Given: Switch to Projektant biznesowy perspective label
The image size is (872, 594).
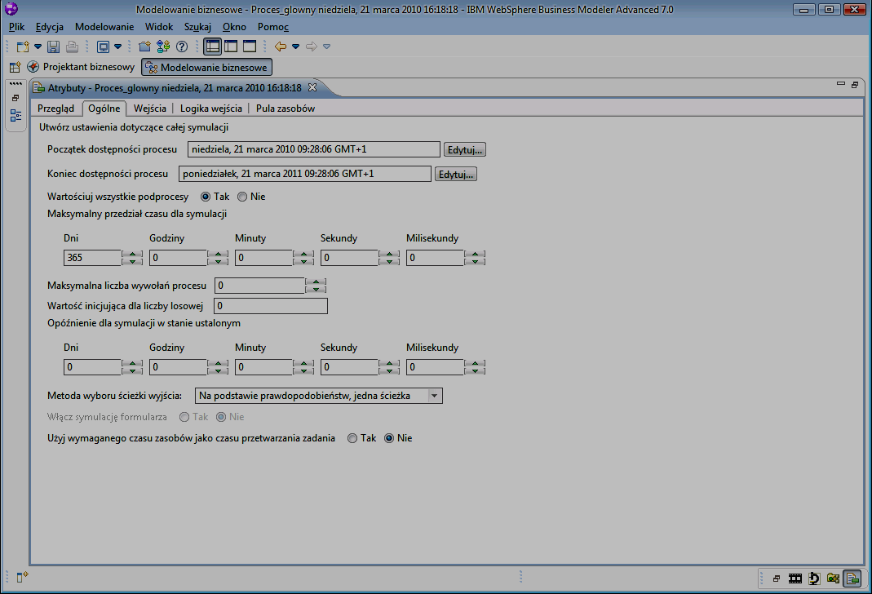Looking at the screenshot, I should [89, 67].
